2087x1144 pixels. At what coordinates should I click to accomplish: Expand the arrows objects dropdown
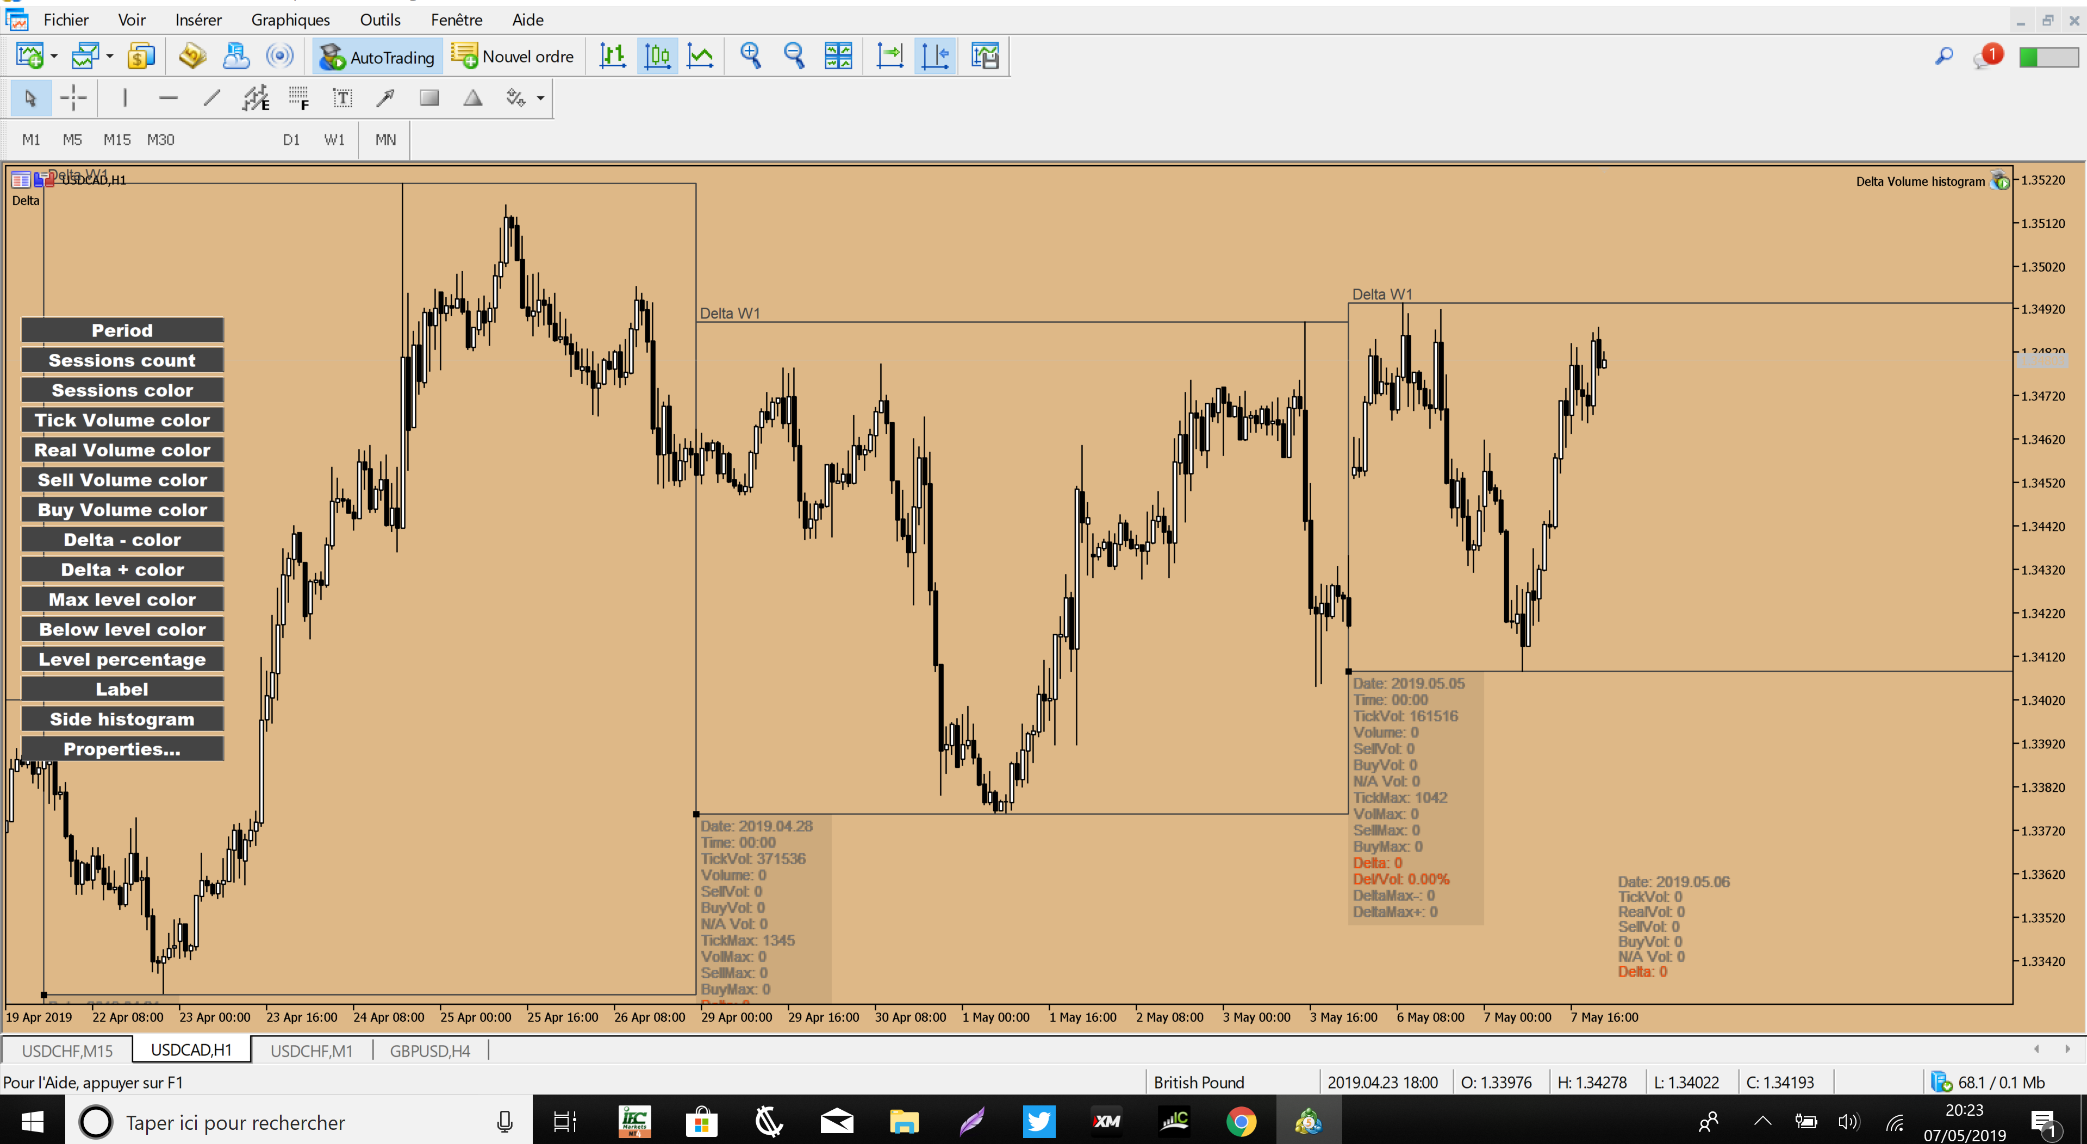click(x=540, y=98)
